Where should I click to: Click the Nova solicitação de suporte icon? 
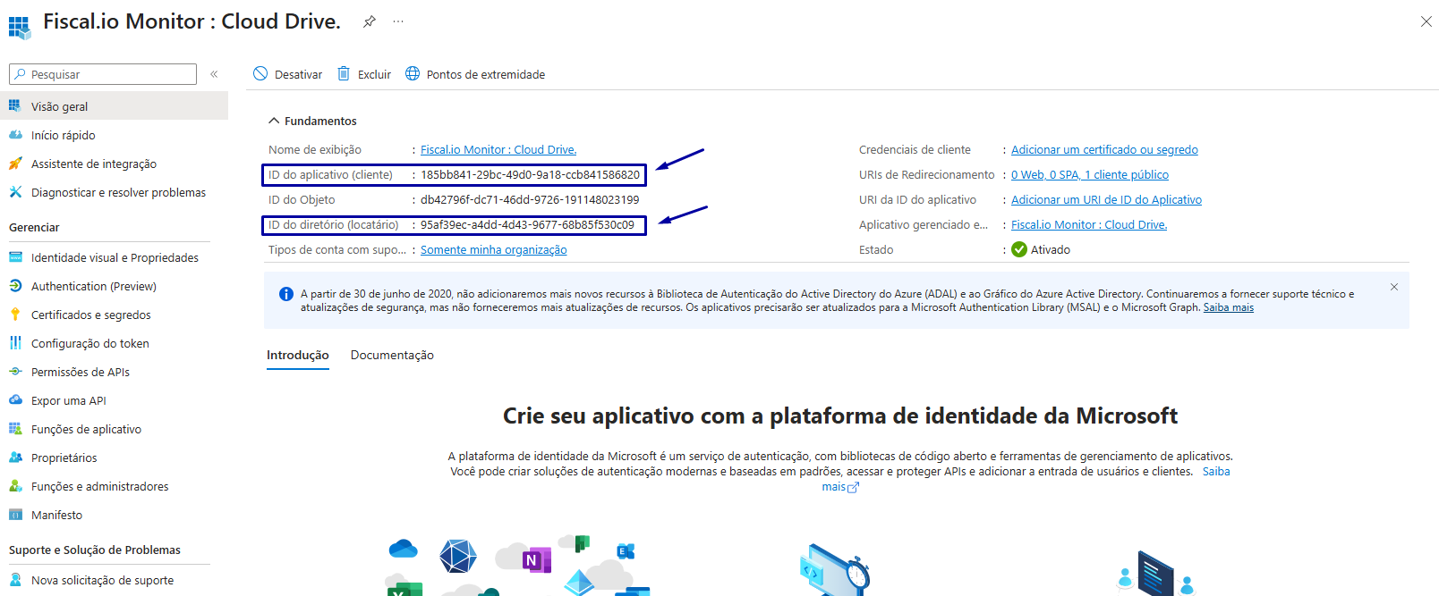(x=15, y=580)
